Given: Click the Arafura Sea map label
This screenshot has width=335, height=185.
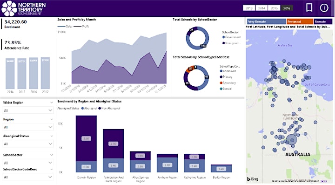Looking at the screenshot, I should (x=285, y=45).
